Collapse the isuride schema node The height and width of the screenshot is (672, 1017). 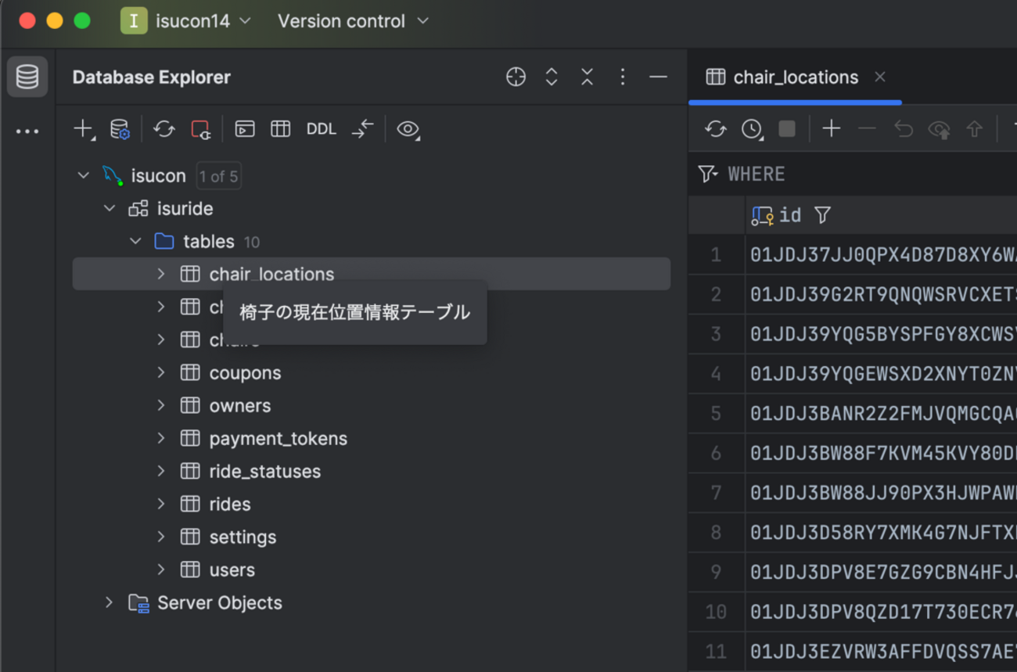pyautogui.click(x=110, y=209)
